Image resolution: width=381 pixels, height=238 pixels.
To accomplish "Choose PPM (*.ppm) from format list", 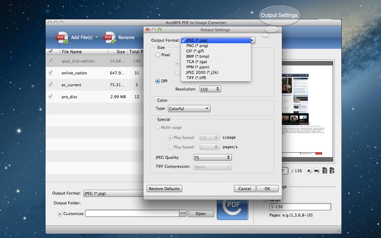I will tap(216, 67).
